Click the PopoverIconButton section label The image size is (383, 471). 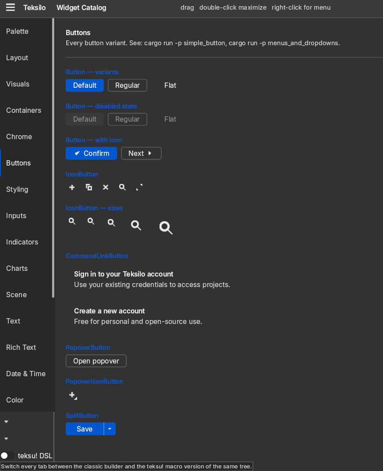95,381
